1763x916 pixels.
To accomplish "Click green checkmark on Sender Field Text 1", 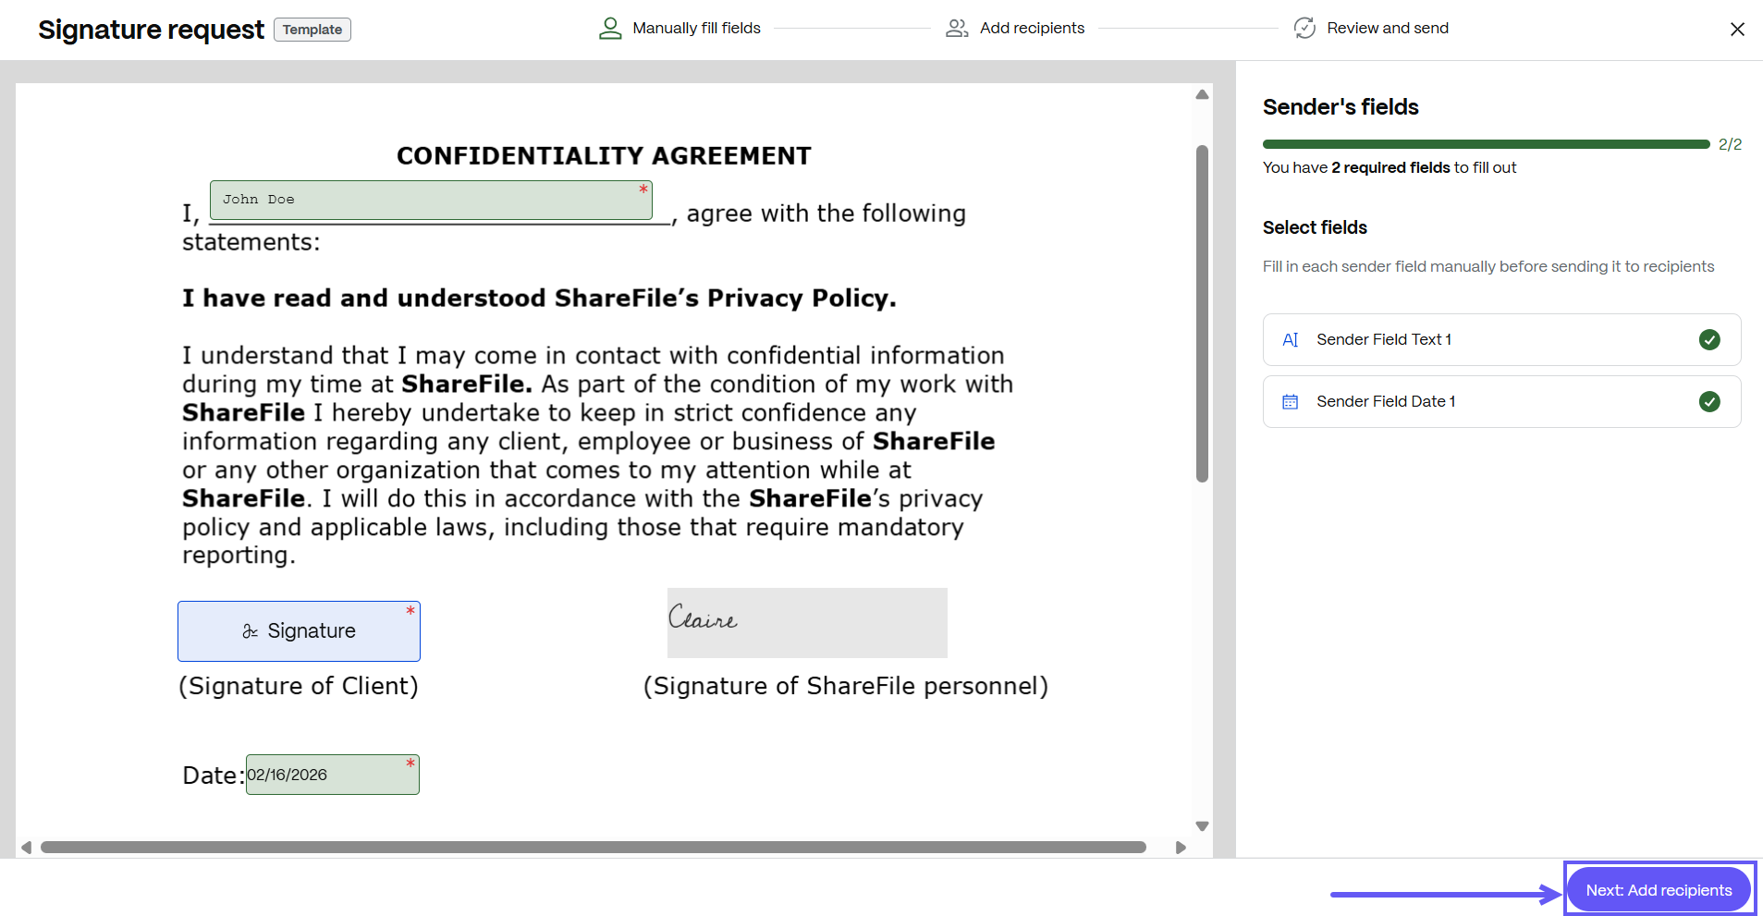I will point(1709,340).
